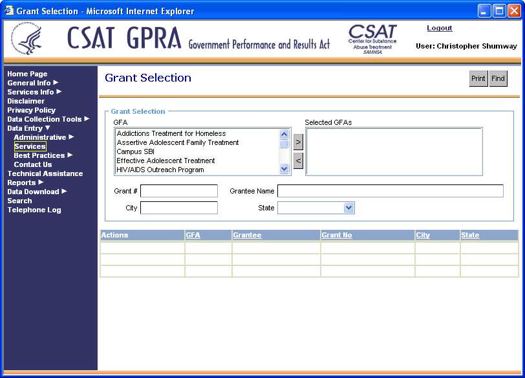Image resolution: width=525 pixels, height=378 pixels.
Task: Open the Services menu item
Action: click(30, 146)
